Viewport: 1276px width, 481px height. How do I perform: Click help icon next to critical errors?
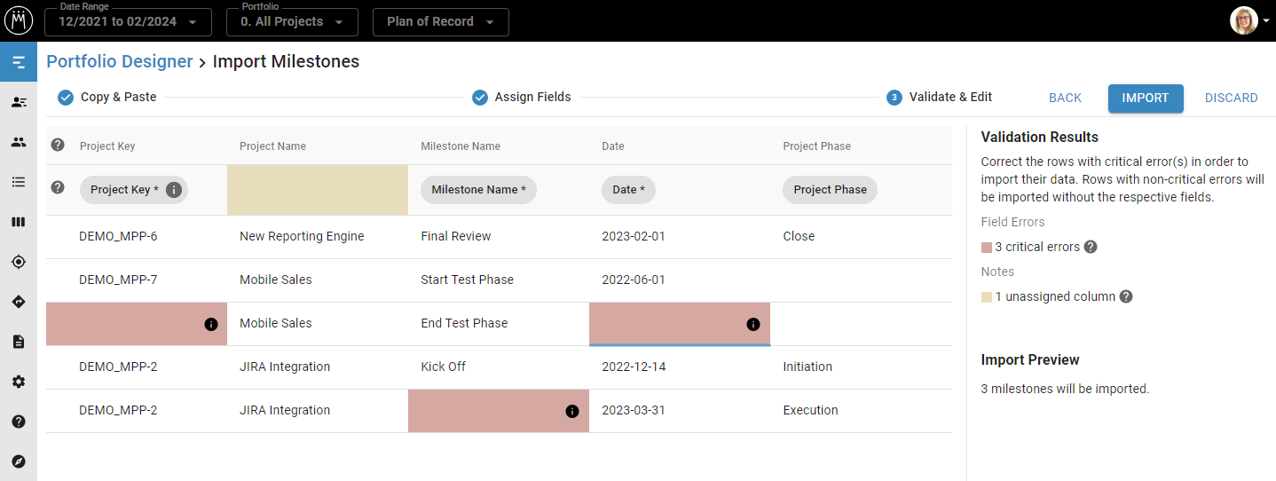click(1091, 247)
